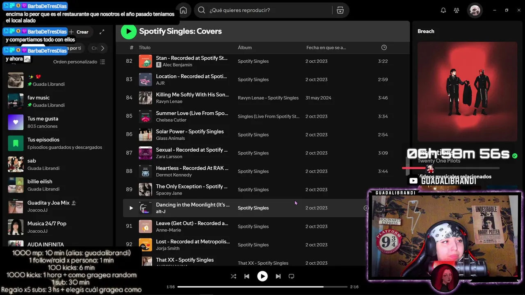
Task: Open the Browse icon in search bar
Action: pyautogui.click(x=340, y=10)
